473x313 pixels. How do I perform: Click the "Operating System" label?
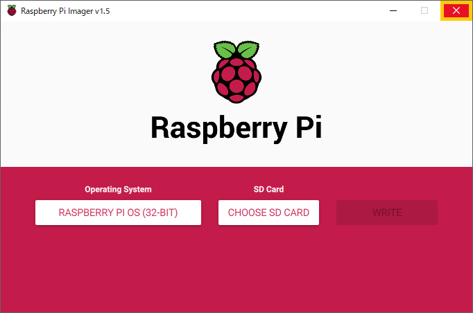coord(118,189)
